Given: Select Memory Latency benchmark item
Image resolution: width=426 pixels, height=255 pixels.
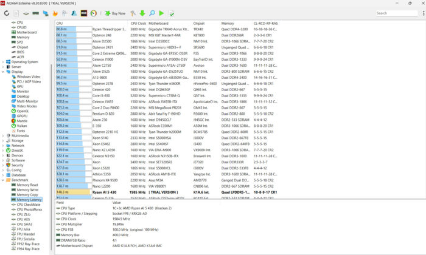Looking at the screenshot, I should pos(29,200).
